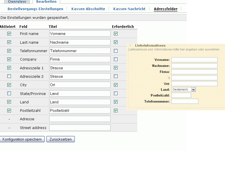Click the Vorname title input field
The height and width of the screenshot is (169, 225).
click(80, 34)
